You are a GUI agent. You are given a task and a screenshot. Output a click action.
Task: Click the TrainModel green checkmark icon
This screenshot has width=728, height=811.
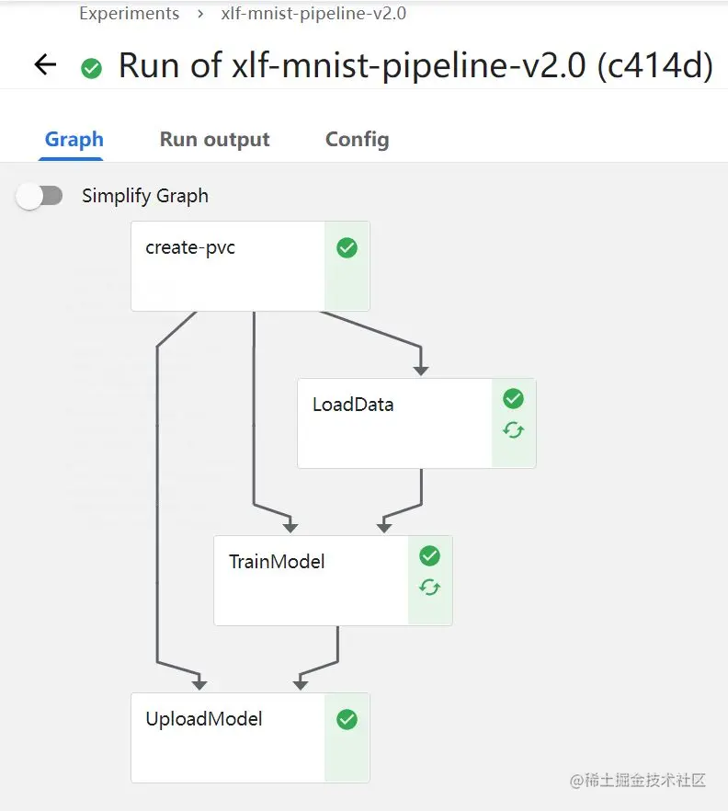coord(429,555)
